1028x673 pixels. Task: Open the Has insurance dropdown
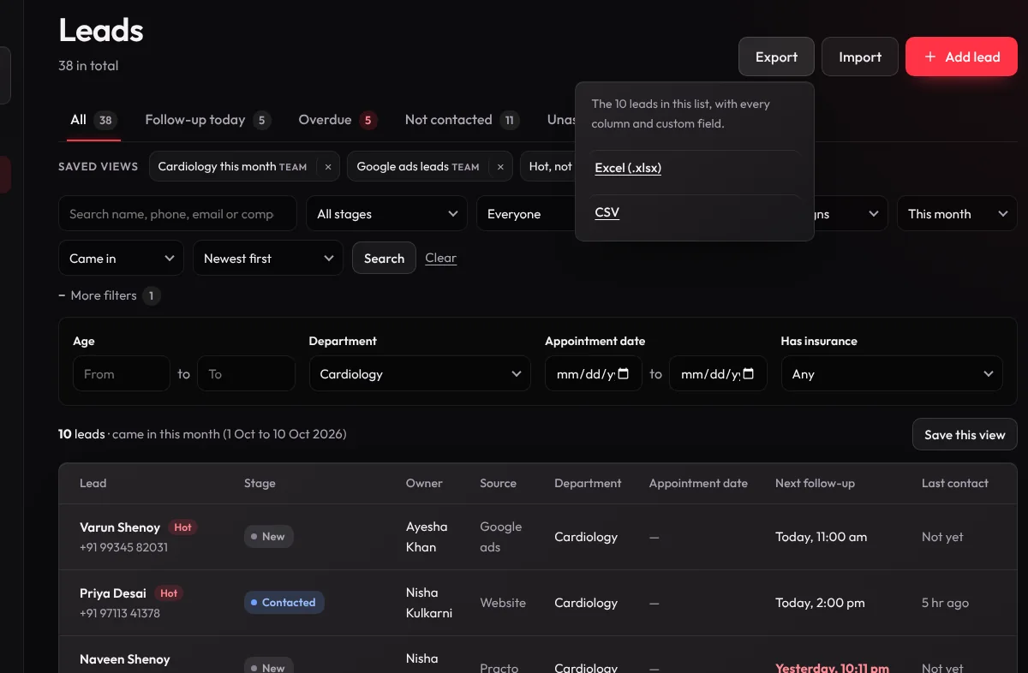point(892,374)
